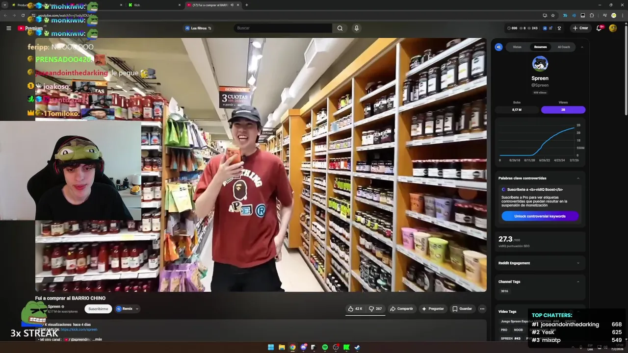Click the YouTube Premium logo
The image size is (628, 353).
coord(30,28)
